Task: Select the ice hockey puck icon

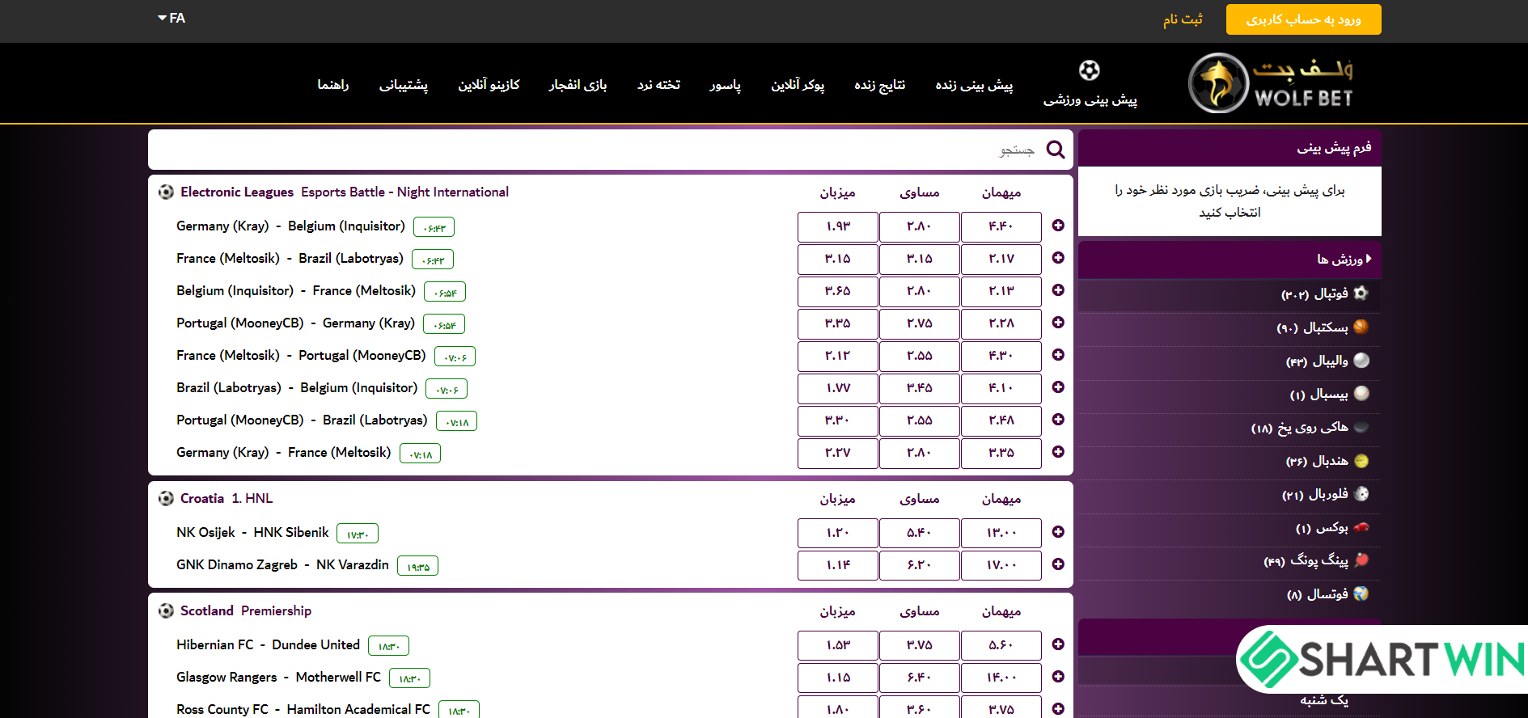Action: pos(1361,427)
